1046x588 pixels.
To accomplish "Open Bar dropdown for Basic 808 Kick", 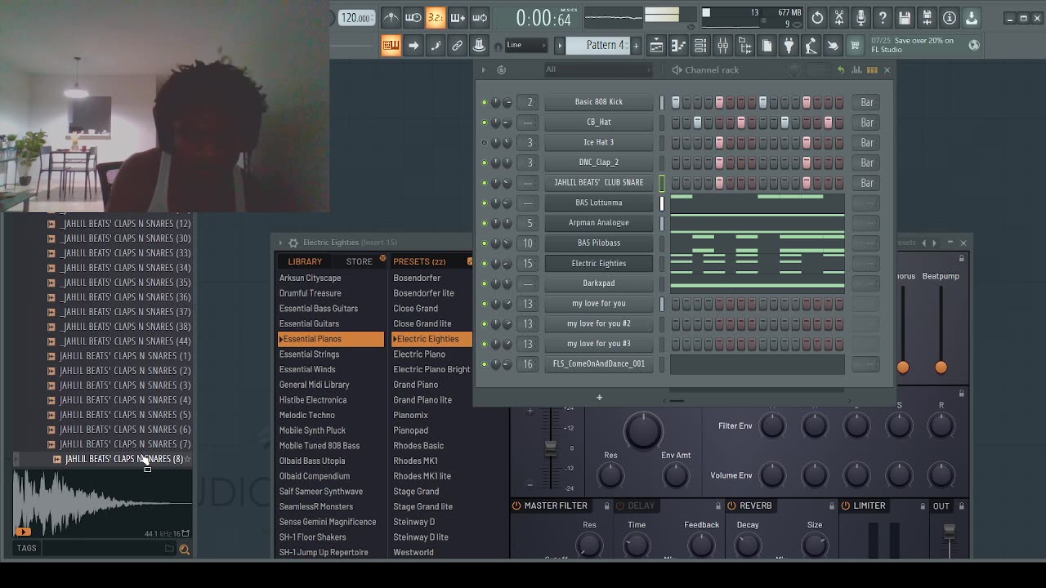I will (867, 102).
